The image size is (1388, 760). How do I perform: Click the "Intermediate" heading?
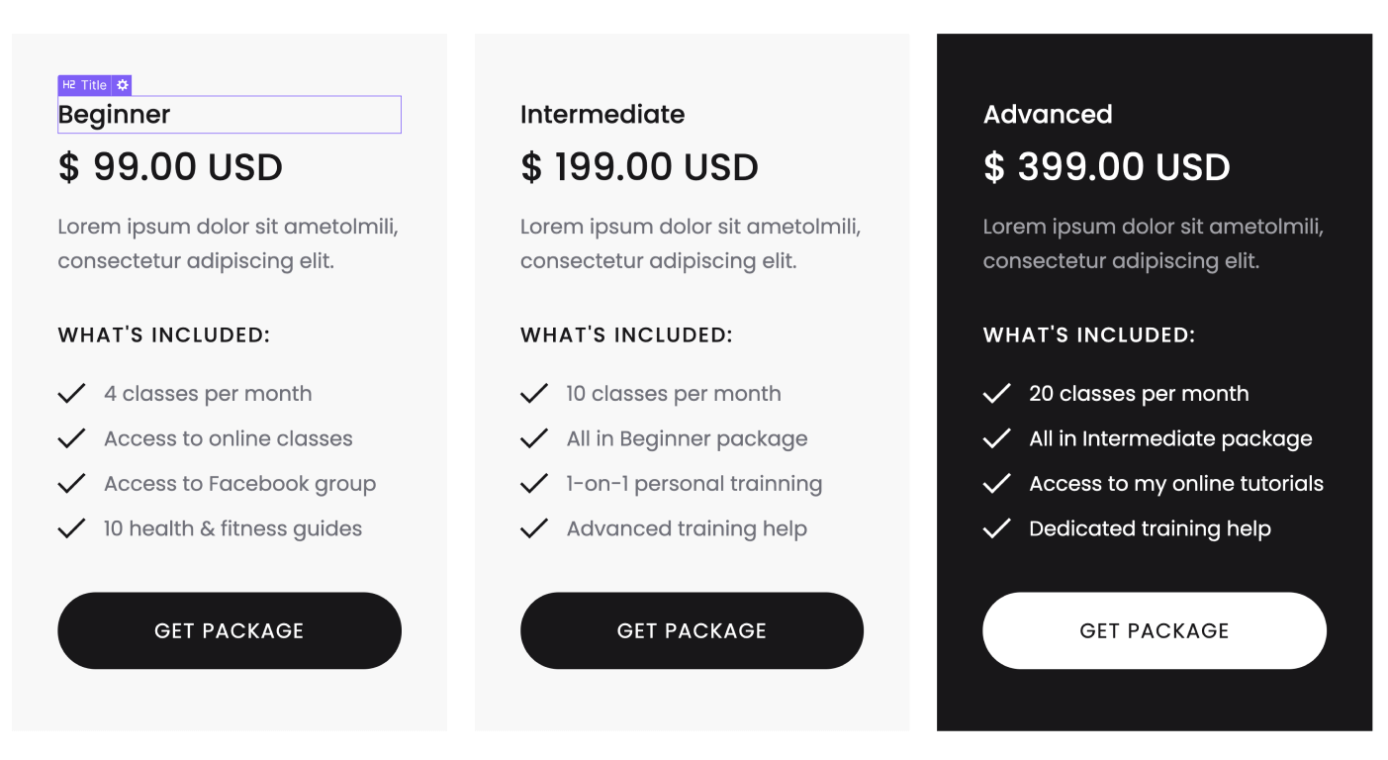601,114
